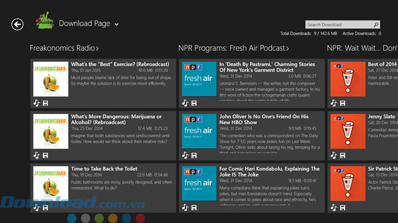
Task: Play "Best of 2014" music note icon
Action: pos(333,103)
